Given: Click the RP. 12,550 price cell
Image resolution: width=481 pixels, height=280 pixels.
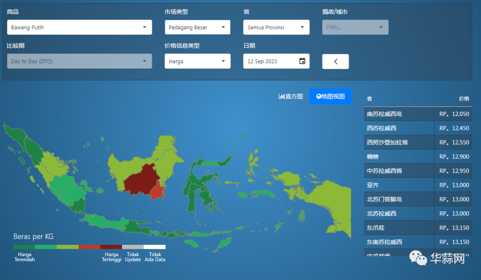Looking at the screenshot, I should click(454, 143).
